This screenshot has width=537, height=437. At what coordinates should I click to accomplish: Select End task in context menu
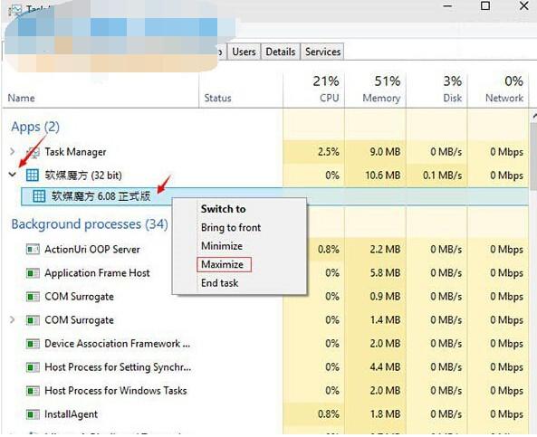click(x=219, y=283)
